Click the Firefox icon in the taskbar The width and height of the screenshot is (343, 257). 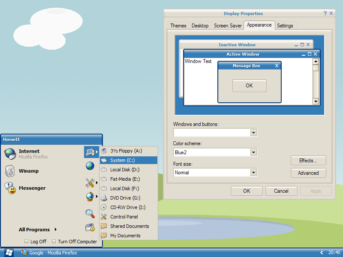point(24,252)
